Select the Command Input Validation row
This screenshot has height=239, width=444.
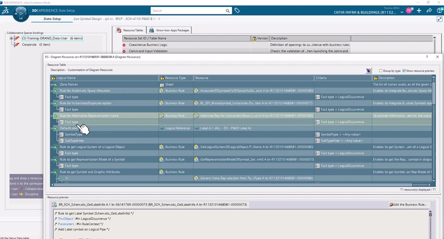(236, 51)
